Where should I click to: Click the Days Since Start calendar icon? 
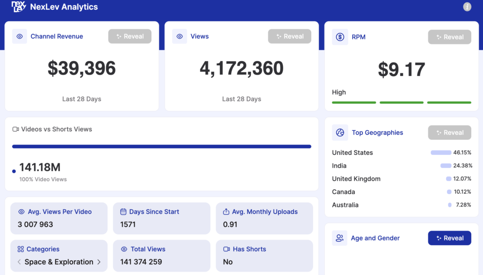[x=123, y=212]
